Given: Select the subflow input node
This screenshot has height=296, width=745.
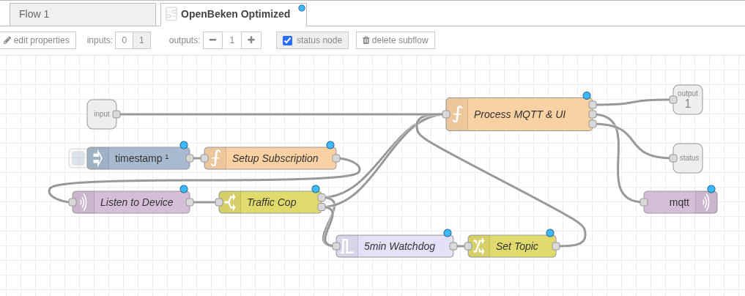Looking at the screenshot, I should pos(101,114).
